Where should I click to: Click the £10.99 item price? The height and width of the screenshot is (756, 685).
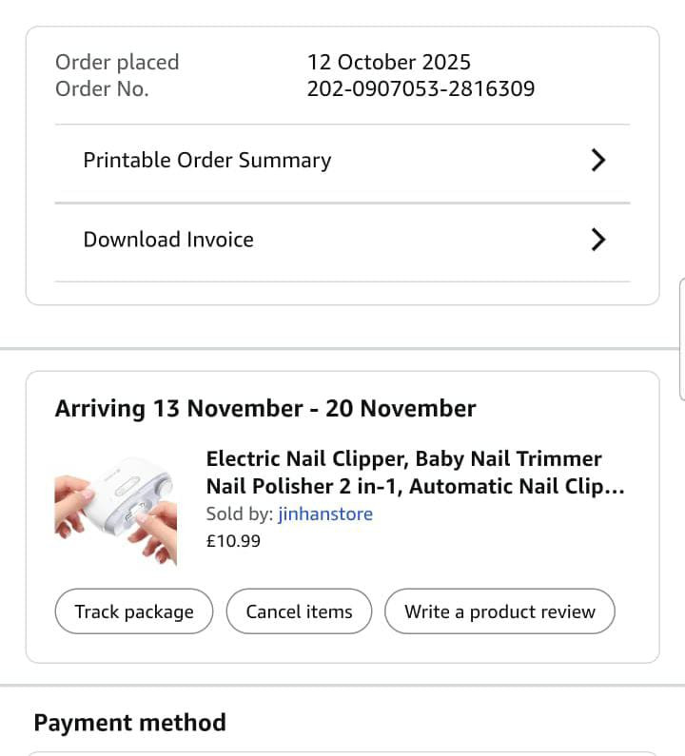(233, 541)
